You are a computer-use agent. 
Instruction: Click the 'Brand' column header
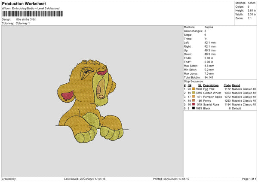pos(236,85)
